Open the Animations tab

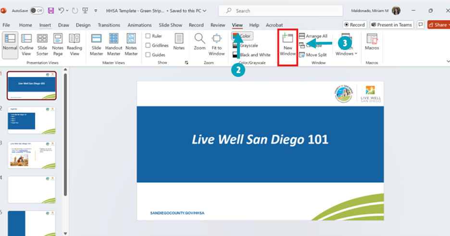pos(139,25)
